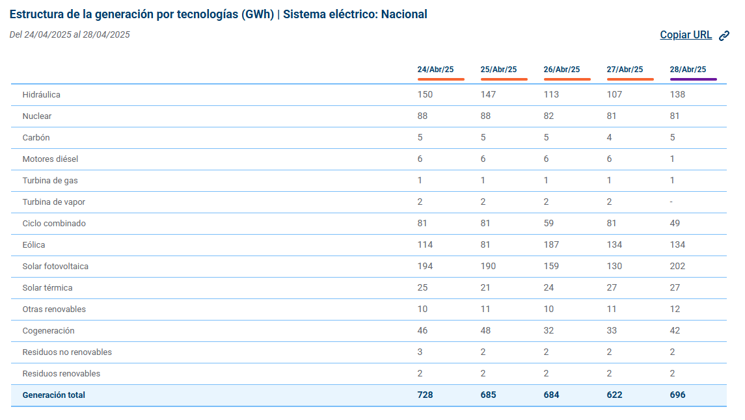This screenshot has height=420, width=745.
Task: Click Generación total value 685 for 25/Abr/25
Action: point(489,395)
